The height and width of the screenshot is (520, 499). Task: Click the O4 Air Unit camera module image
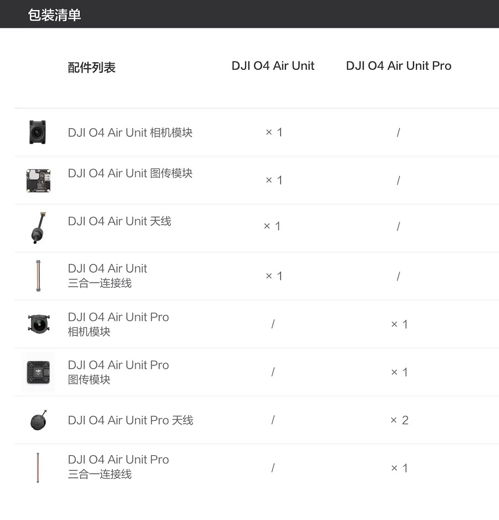[x=38, y=132]
